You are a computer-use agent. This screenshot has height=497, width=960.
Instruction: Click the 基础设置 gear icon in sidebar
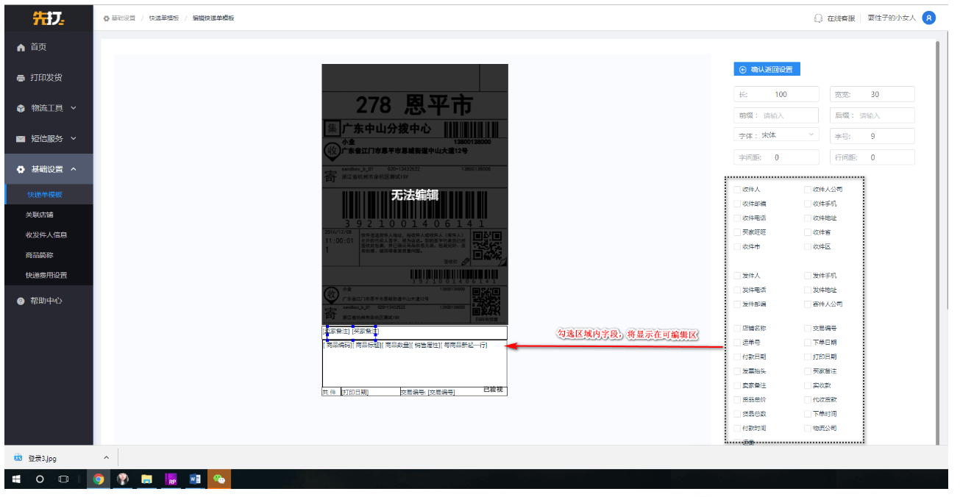pos(21,169)
